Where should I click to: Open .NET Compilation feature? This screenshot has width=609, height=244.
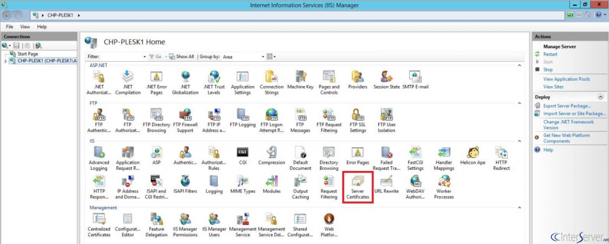[128, 83]
